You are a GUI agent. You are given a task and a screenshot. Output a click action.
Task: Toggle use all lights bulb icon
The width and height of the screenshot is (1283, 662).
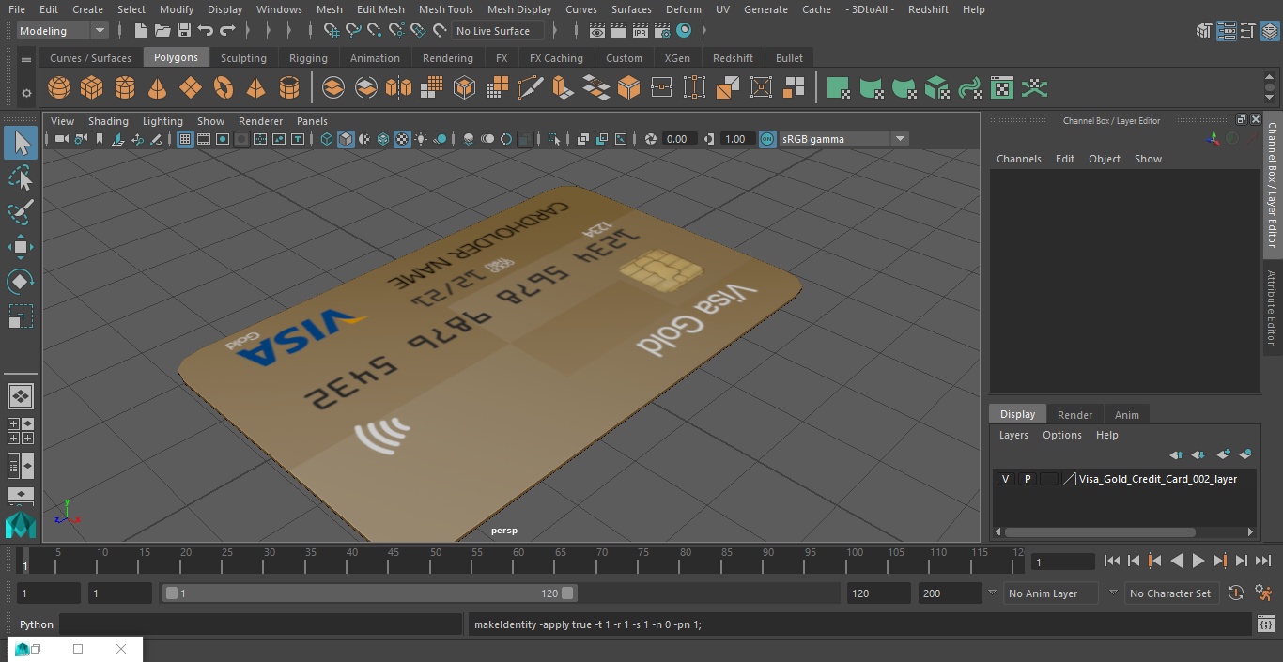click(x=421, y=139)
